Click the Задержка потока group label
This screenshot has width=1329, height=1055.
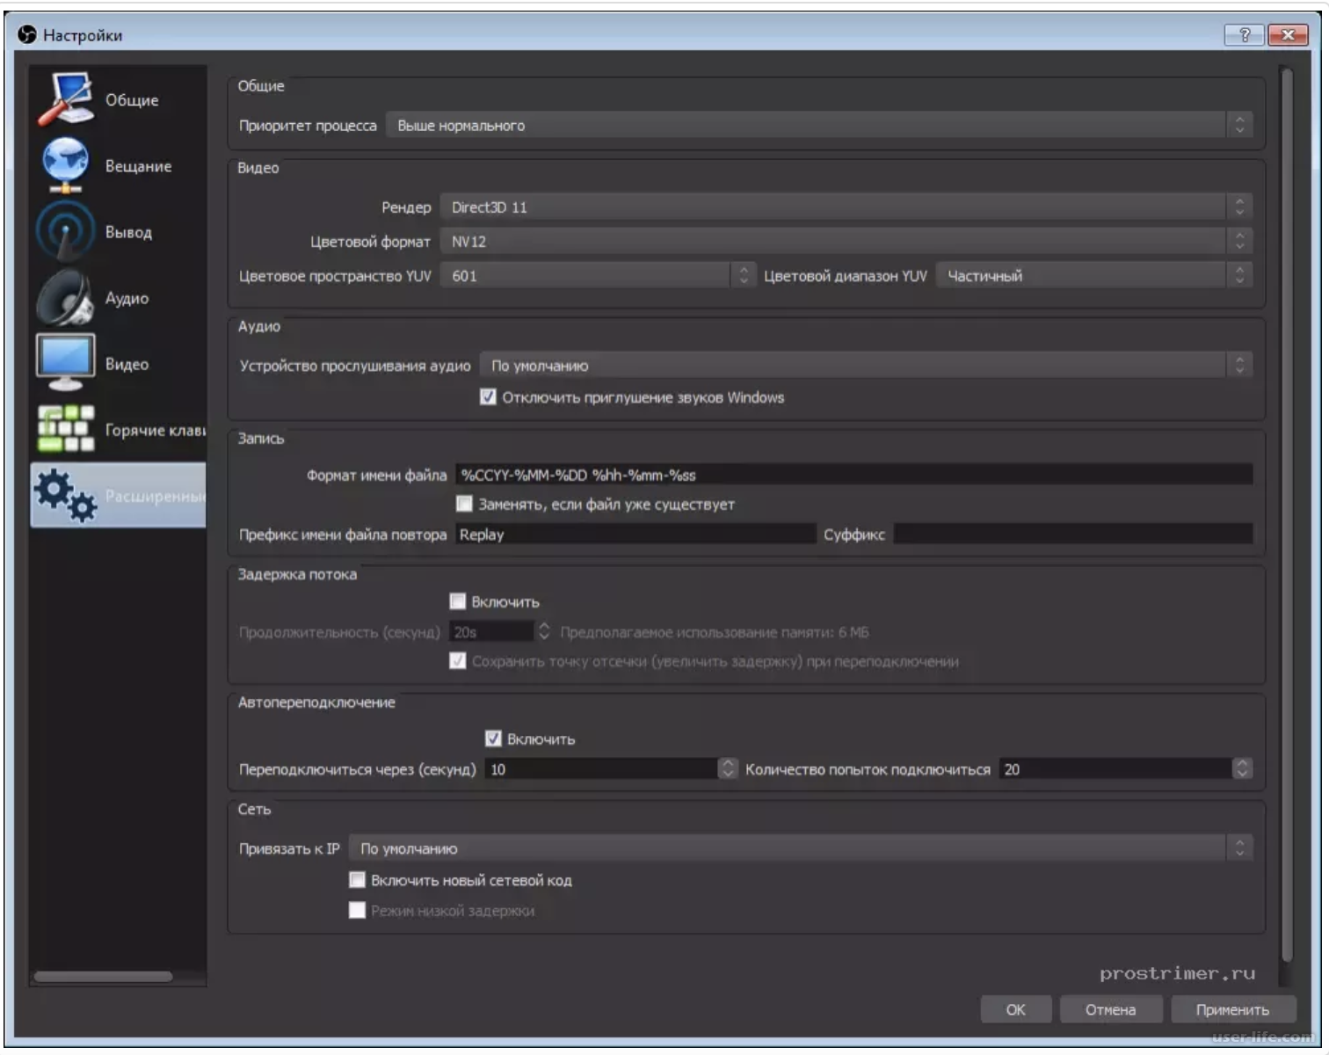(x=297, y=573)
